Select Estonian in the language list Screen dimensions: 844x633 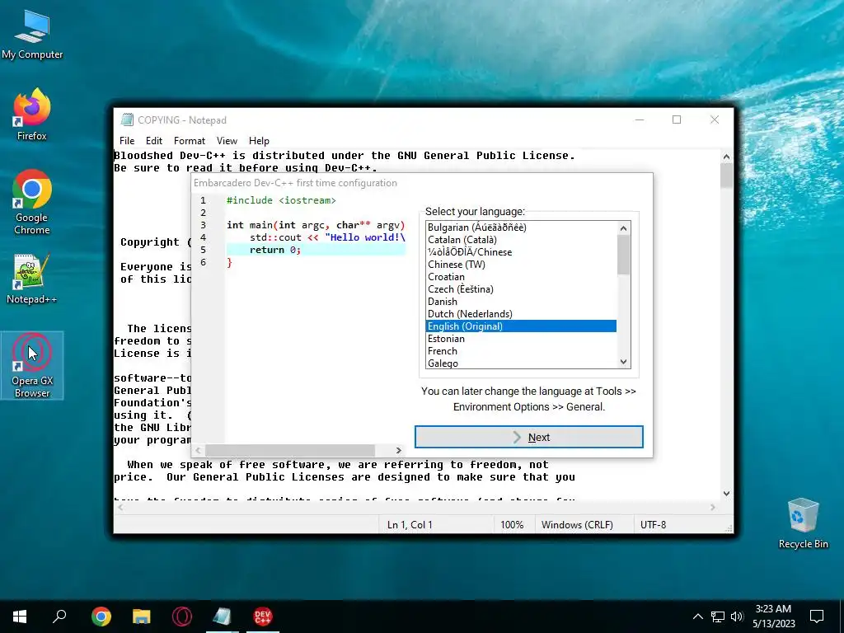point(521,339)
